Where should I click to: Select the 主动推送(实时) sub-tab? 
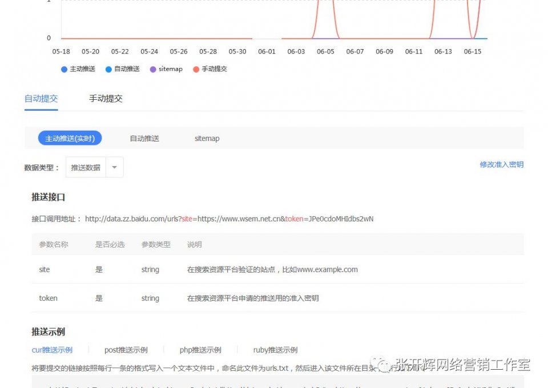[70, 138]
